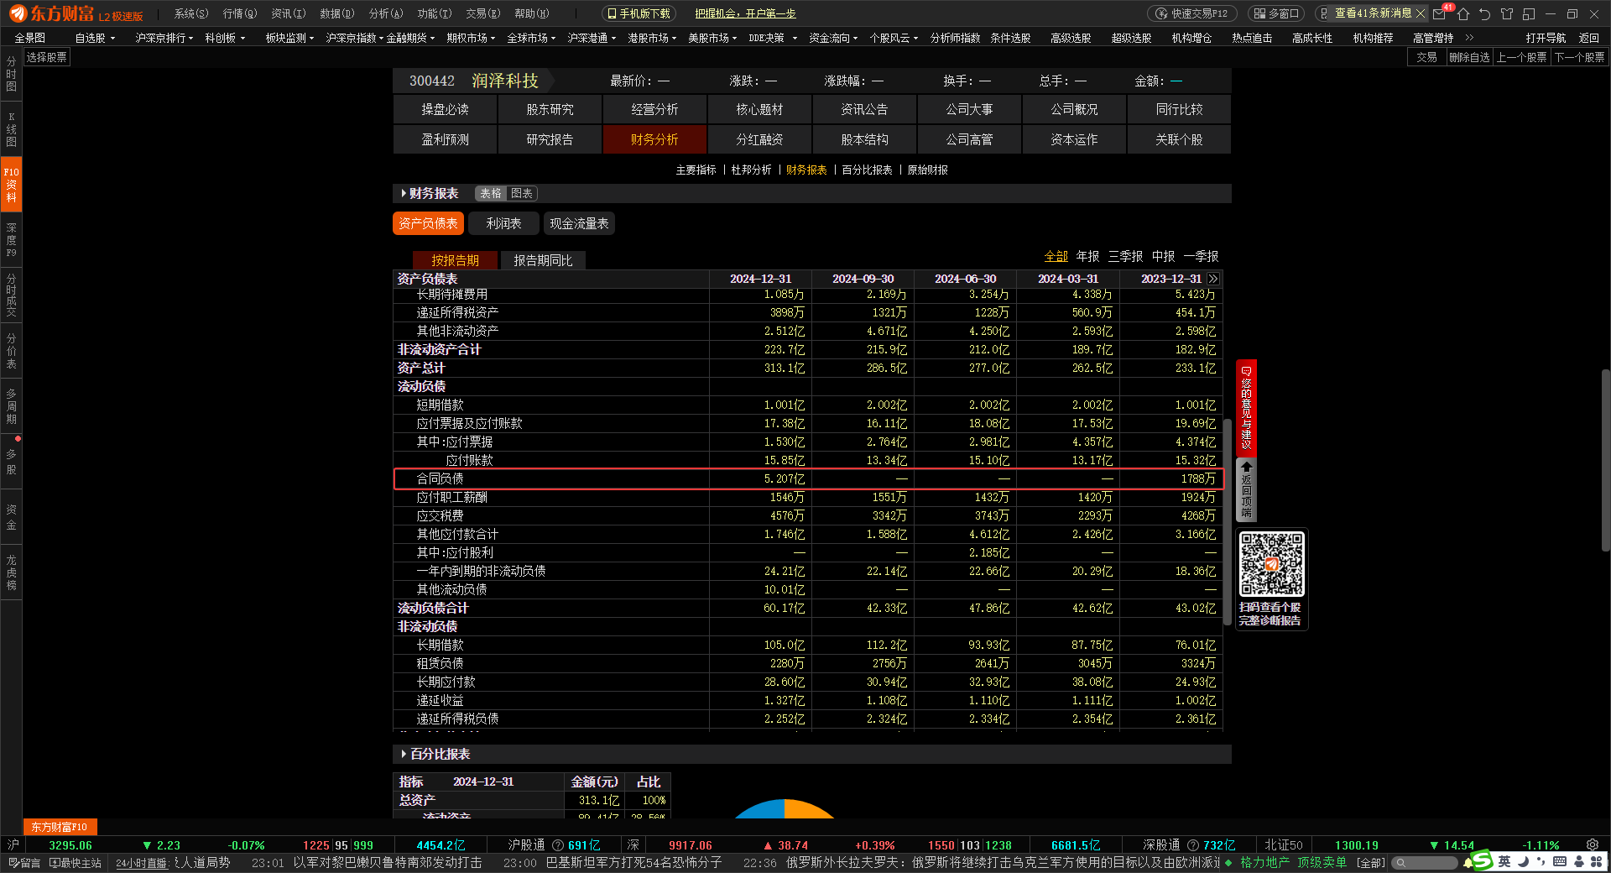Screen dimensions: 1611x873
Task: Open the 分析(A) menu
Action: pyautogui.click(x=386, y=13)
